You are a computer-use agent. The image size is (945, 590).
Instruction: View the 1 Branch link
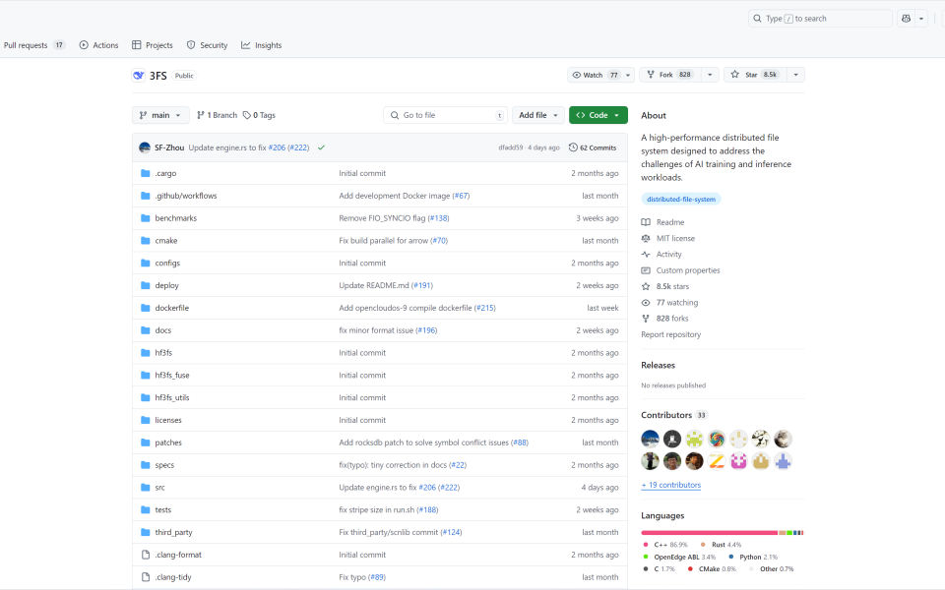217,115
